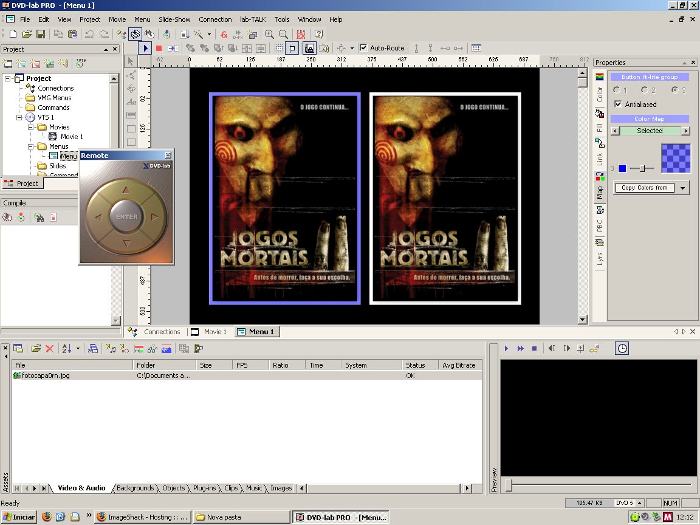The height and width of the screenshot is (525, 700).
Task: Click the Remote's right arrow
Action: coord(154,217)
